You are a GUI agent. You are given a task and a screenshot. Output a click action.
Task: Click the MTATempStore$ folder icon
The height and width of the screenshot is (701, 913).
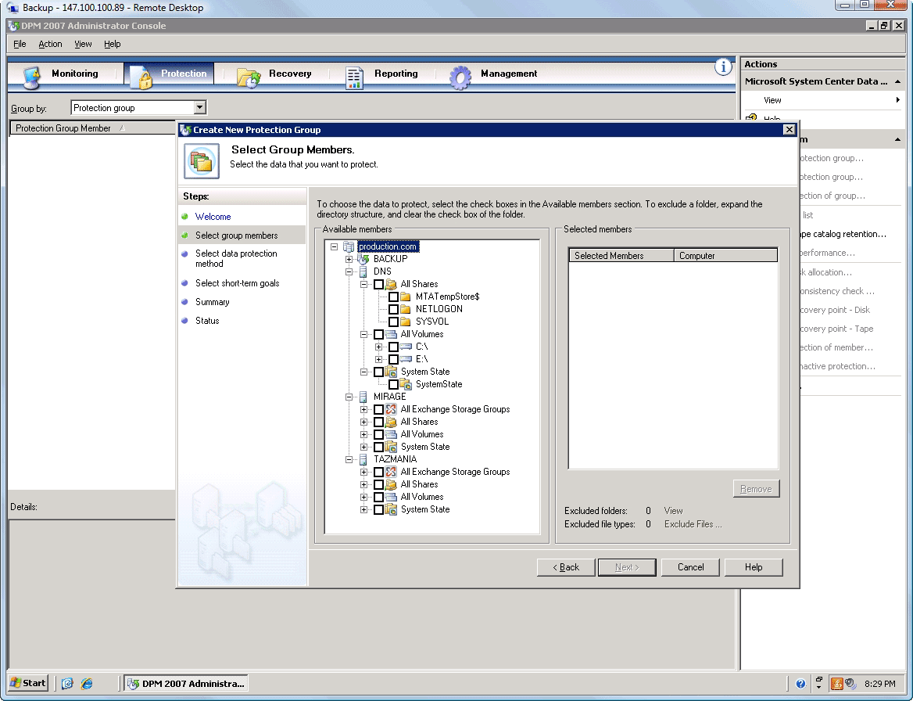click(x=405, y=297)
